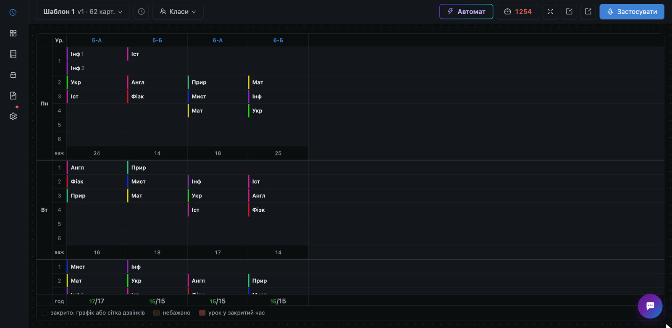The width and height of the screenshot is (672, 328).
Task: Open version history clock icon
Action: pyautogui.click(x=141, y=12)
